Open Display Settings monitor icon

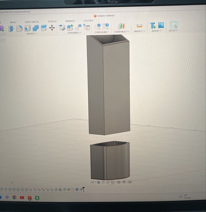[119, 182]
